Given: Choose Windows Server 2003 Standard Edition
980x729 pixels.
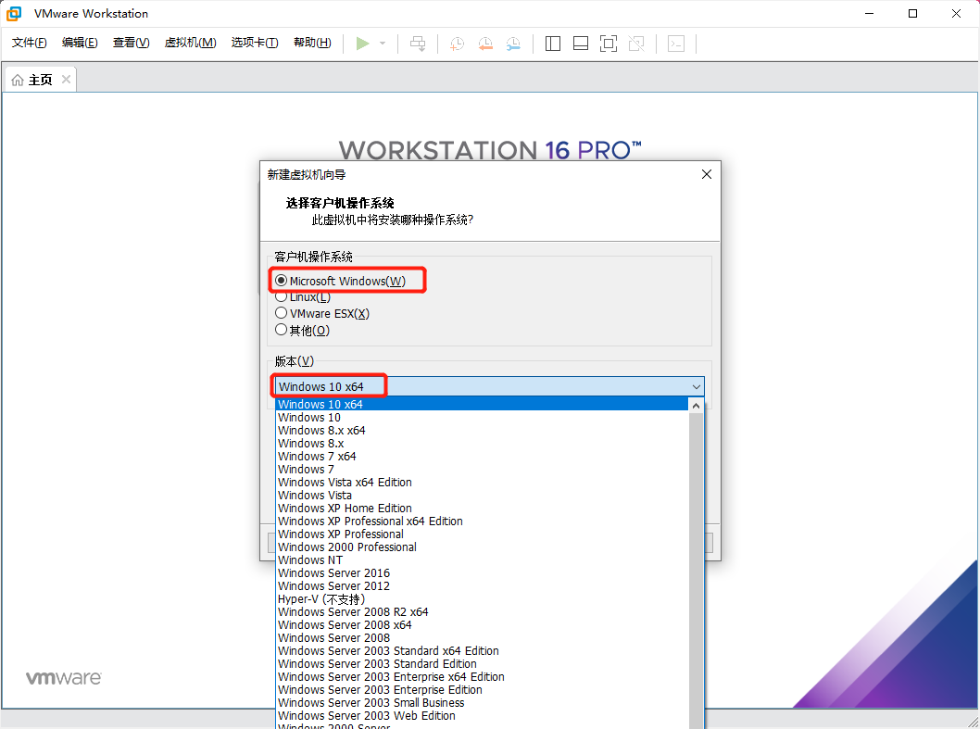Looking at the screenshot, I should 482,664.
